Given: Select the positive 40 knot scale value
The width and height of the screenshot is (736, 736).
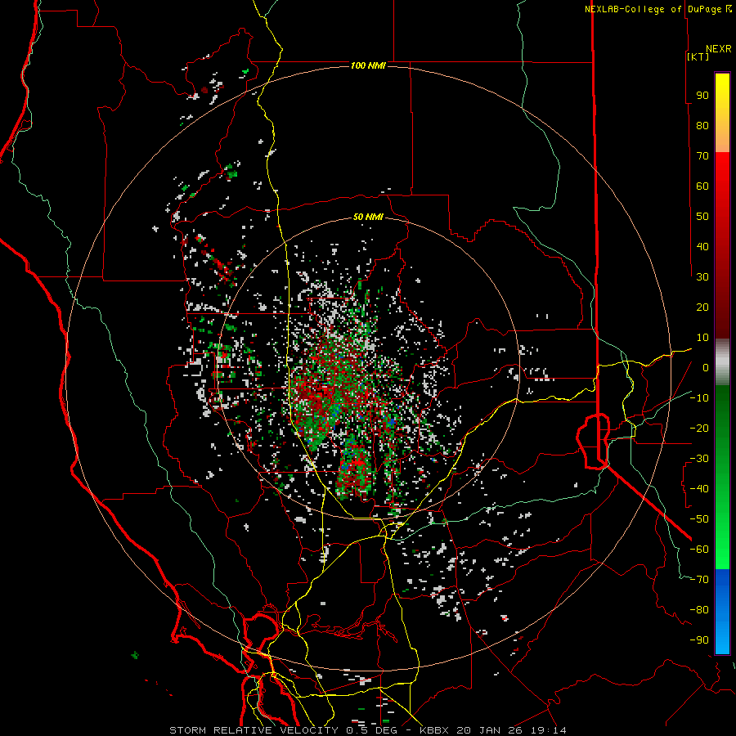Looking at the screenshot, I should 702,246.
